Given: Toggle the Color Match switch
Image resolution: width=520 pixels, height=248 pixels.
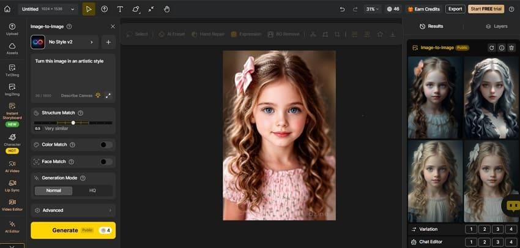Looking at the screenshot, I should [106, 145].
